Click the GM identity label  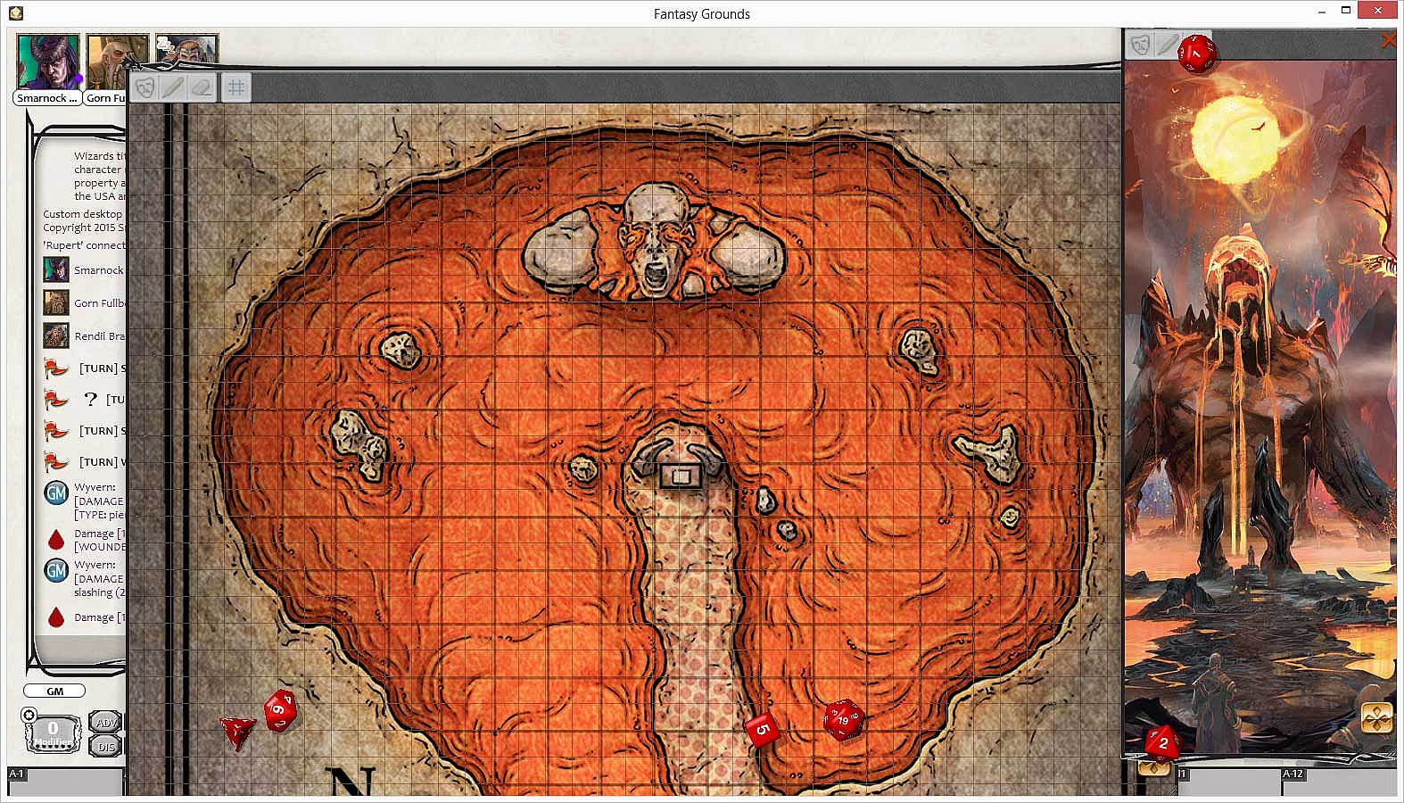coord(54,691)
